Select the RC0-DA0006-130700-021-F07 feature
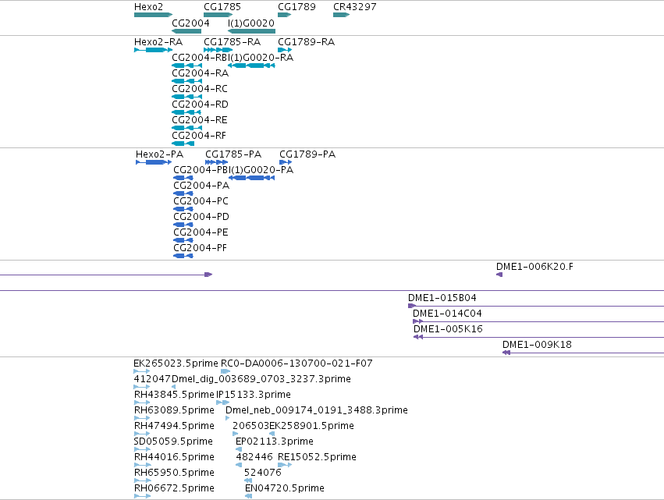 coord(225,371)
